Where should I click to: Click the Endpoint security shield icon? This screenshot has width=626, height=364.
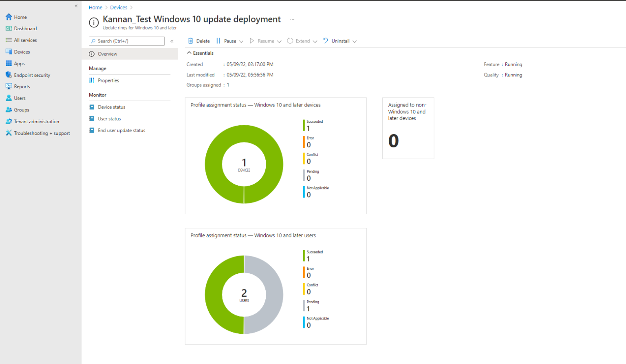pyautogui.click(x=9, y=75)
